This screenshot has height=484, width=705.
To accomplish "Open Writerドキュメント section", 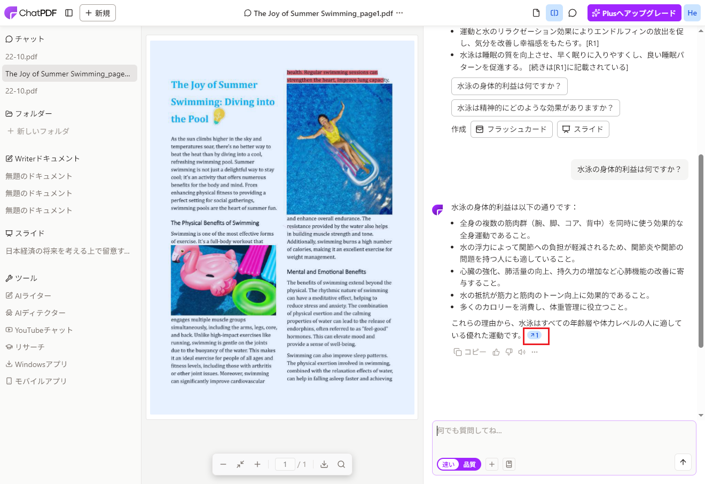I will (x=43, y=159).
